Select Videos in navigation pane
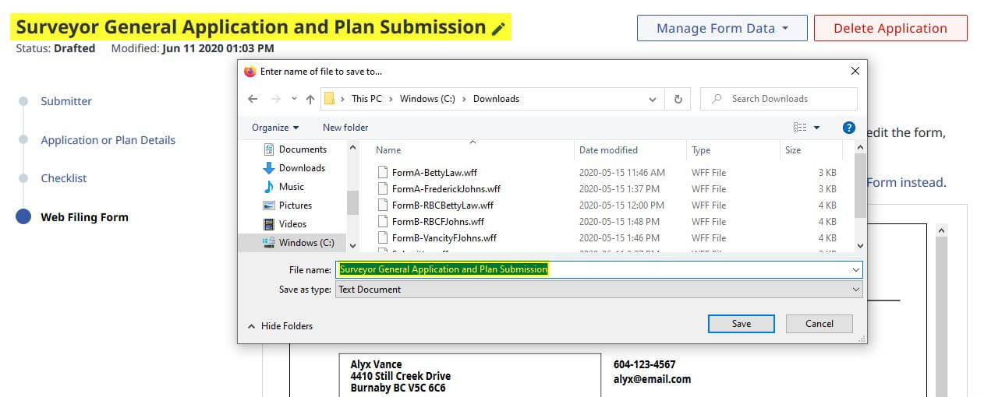 click(292, 224)
